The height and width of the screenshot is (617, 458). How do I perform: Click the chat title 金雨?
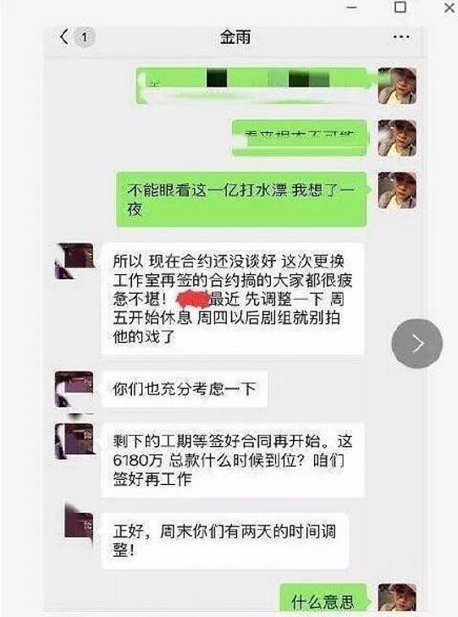[x=235, y=38]
